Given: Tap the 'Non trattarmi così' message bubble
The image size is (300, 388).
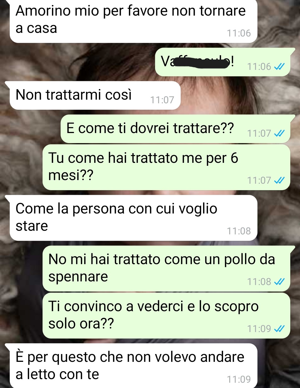Looking at the screenshot, I should pyautogui.click(x=95, y=95).
